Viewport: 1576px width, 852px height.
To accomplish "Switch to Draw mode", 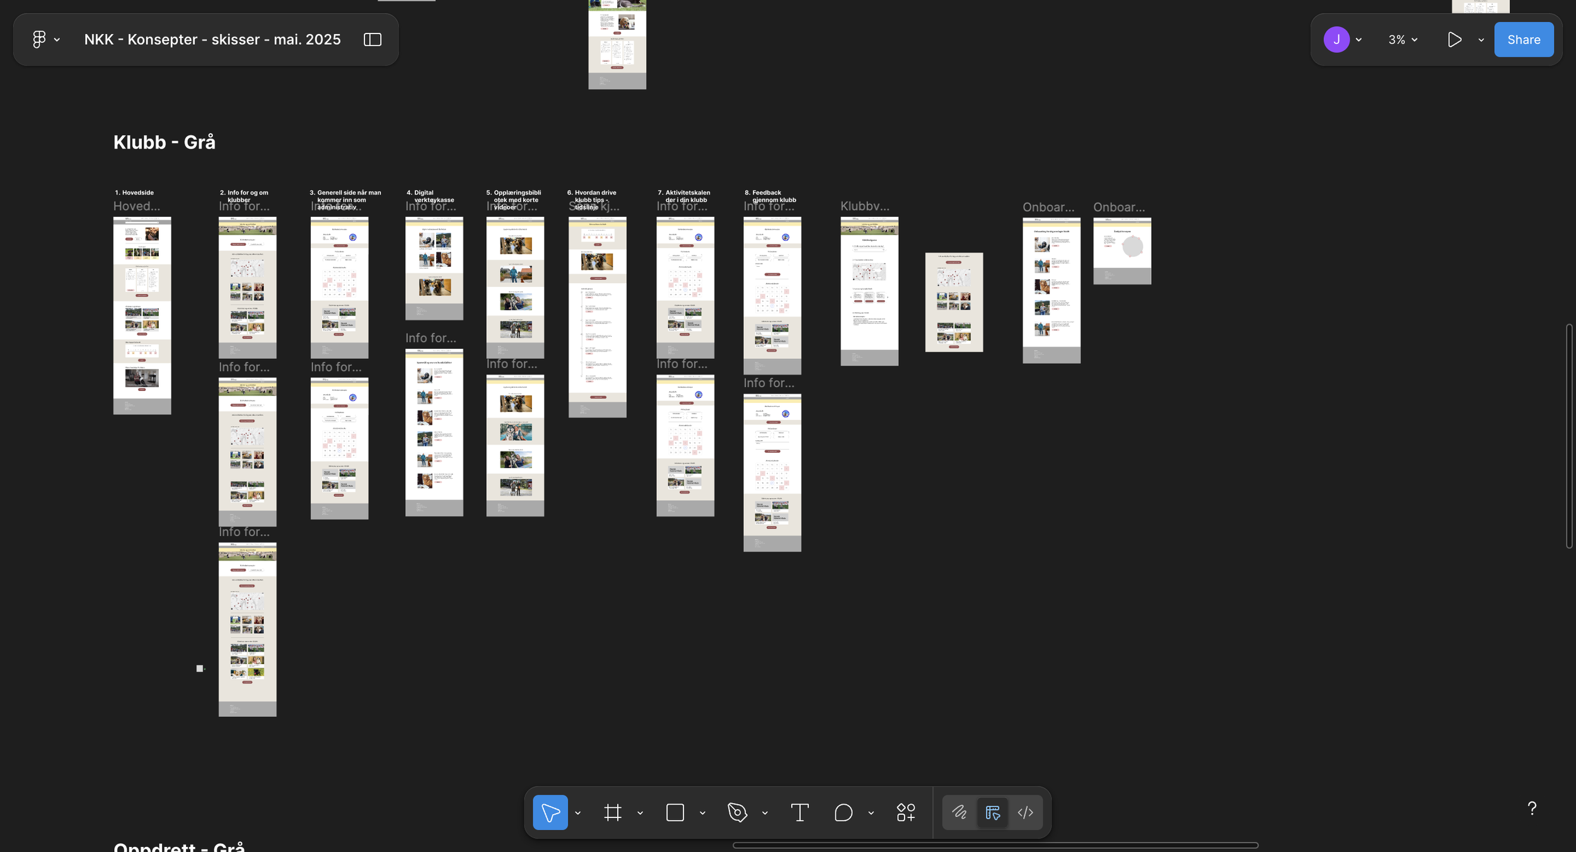I will (959, 812).
